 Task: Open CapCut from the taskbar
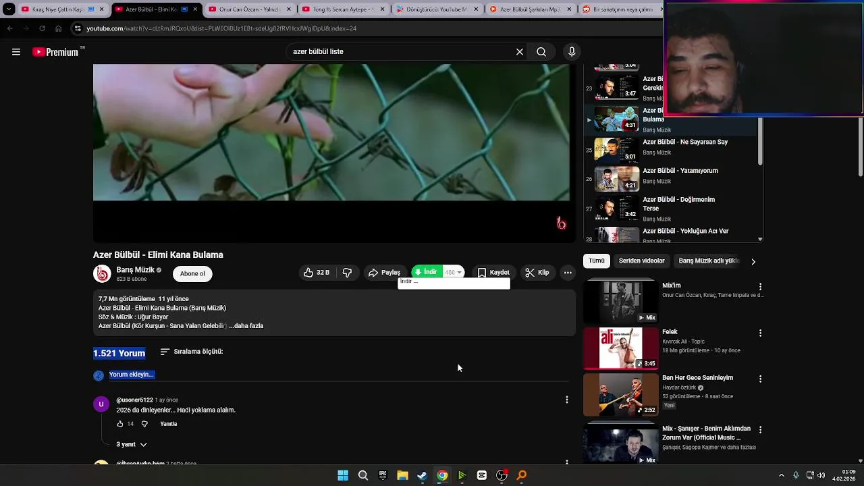481,475
